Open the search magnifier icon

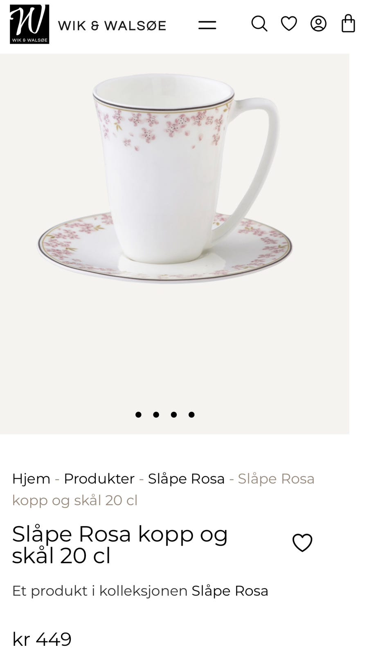259,24
